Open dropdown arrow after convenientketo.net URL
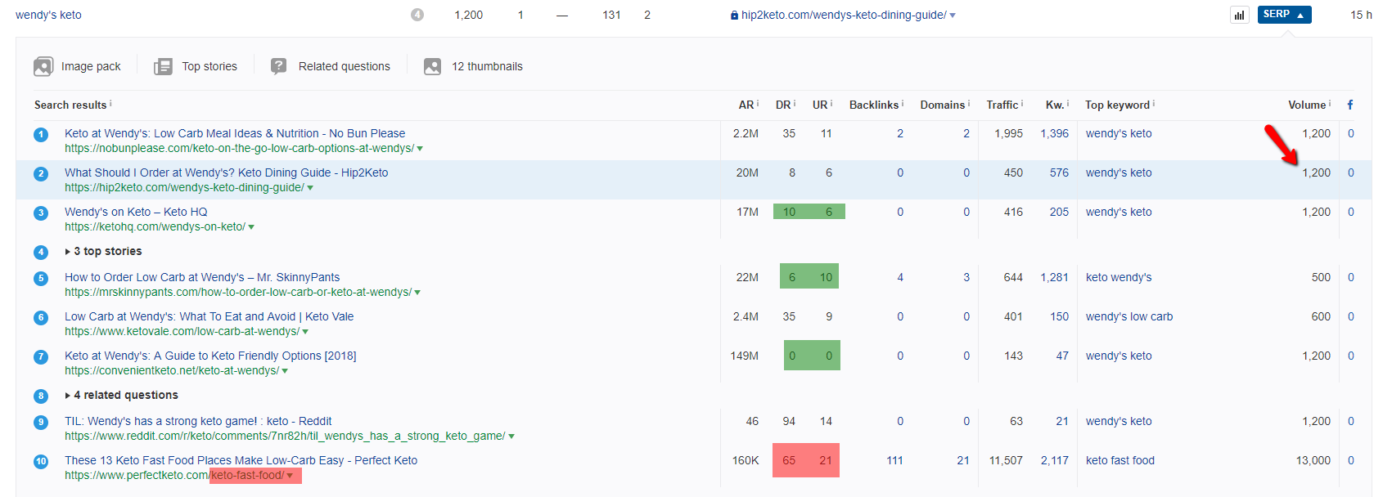 (x=285, y=371)
